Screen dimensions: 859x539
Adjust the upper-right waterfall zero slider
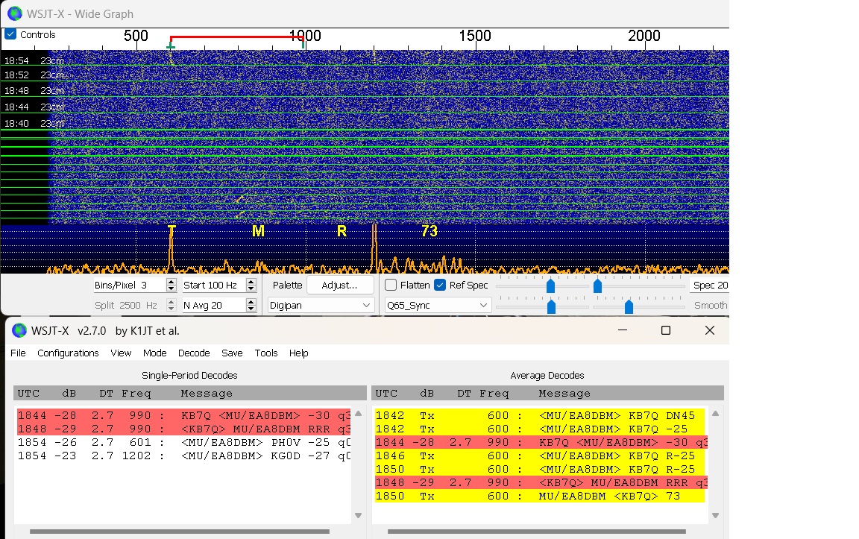(x=598, y=286)
